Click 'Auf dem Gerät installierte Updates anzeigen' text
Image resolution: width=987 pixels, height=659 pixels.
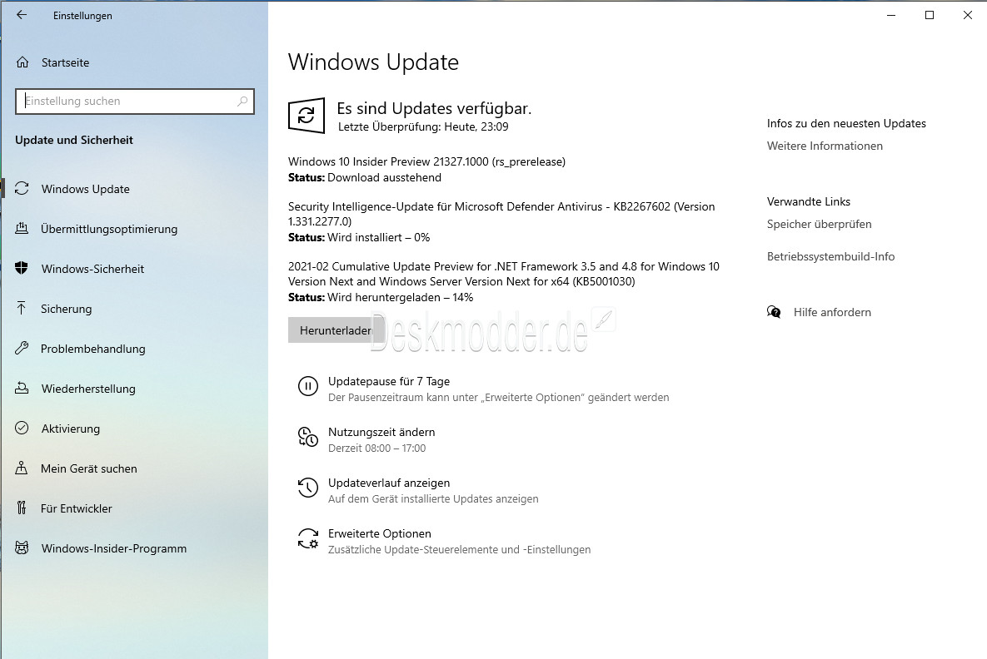click(433, 498)
